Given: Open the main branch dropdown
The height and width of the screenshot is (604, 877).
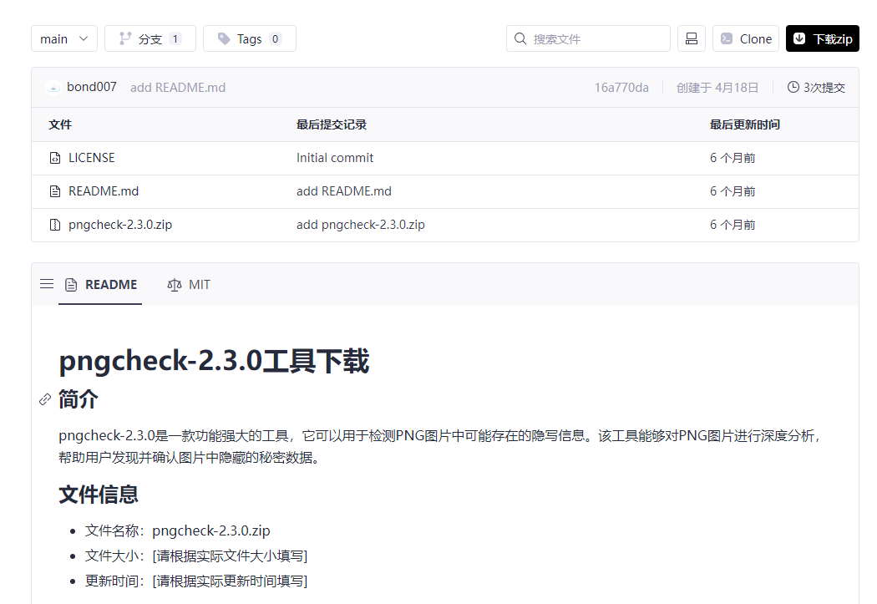Looking at the screenshot, I should point(64,38).
